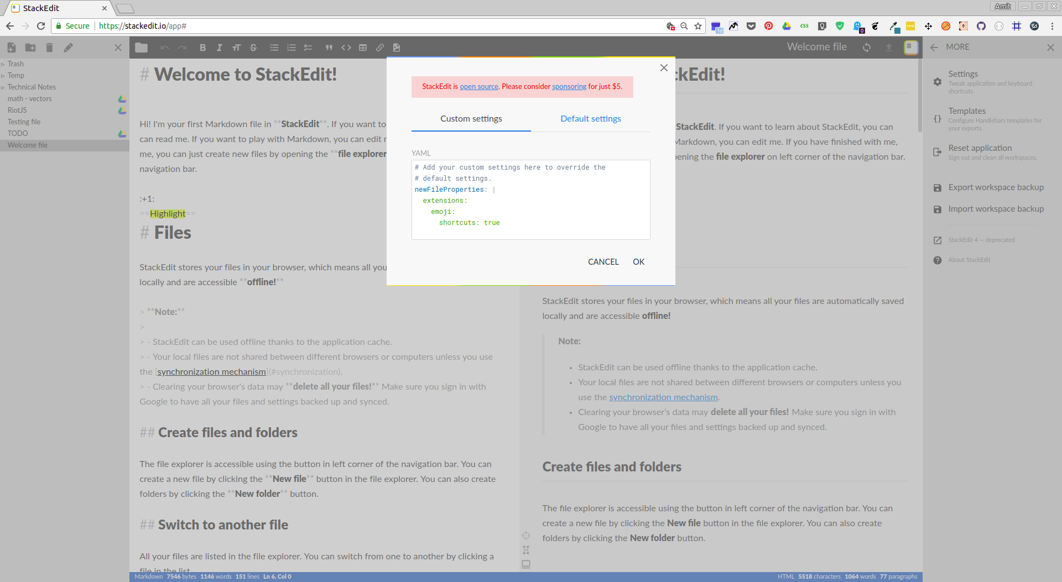Switch to the Default settings tab
Screen dimensions: 1062x582
click(x=591, y=119)
